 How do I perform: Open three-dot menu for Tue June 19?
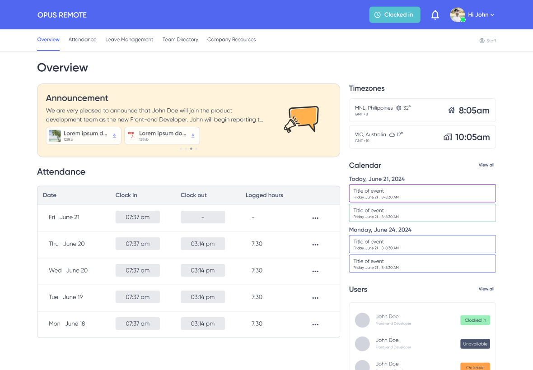click(315, 298)
